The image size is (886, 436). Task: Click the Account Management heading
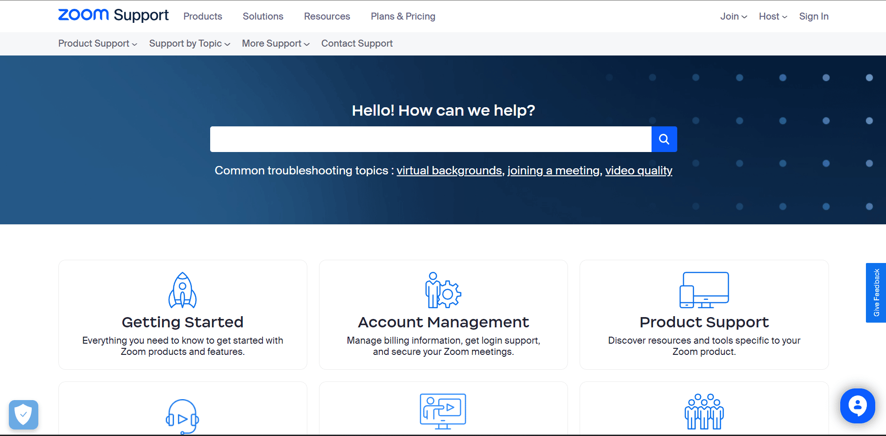click(x=443, y=322)
